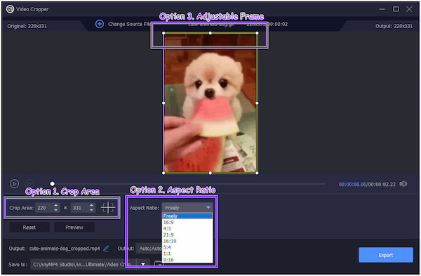Click the left-middle crop frame handle
421x276 pixels.
click(163, 103)
